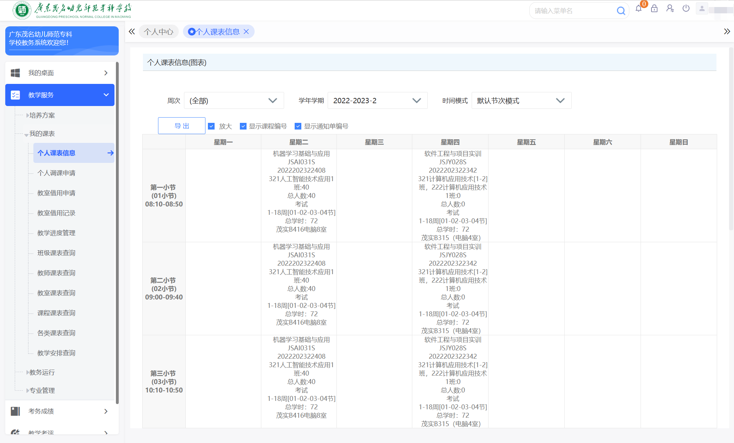Click the 导出 button

(182, 126)
